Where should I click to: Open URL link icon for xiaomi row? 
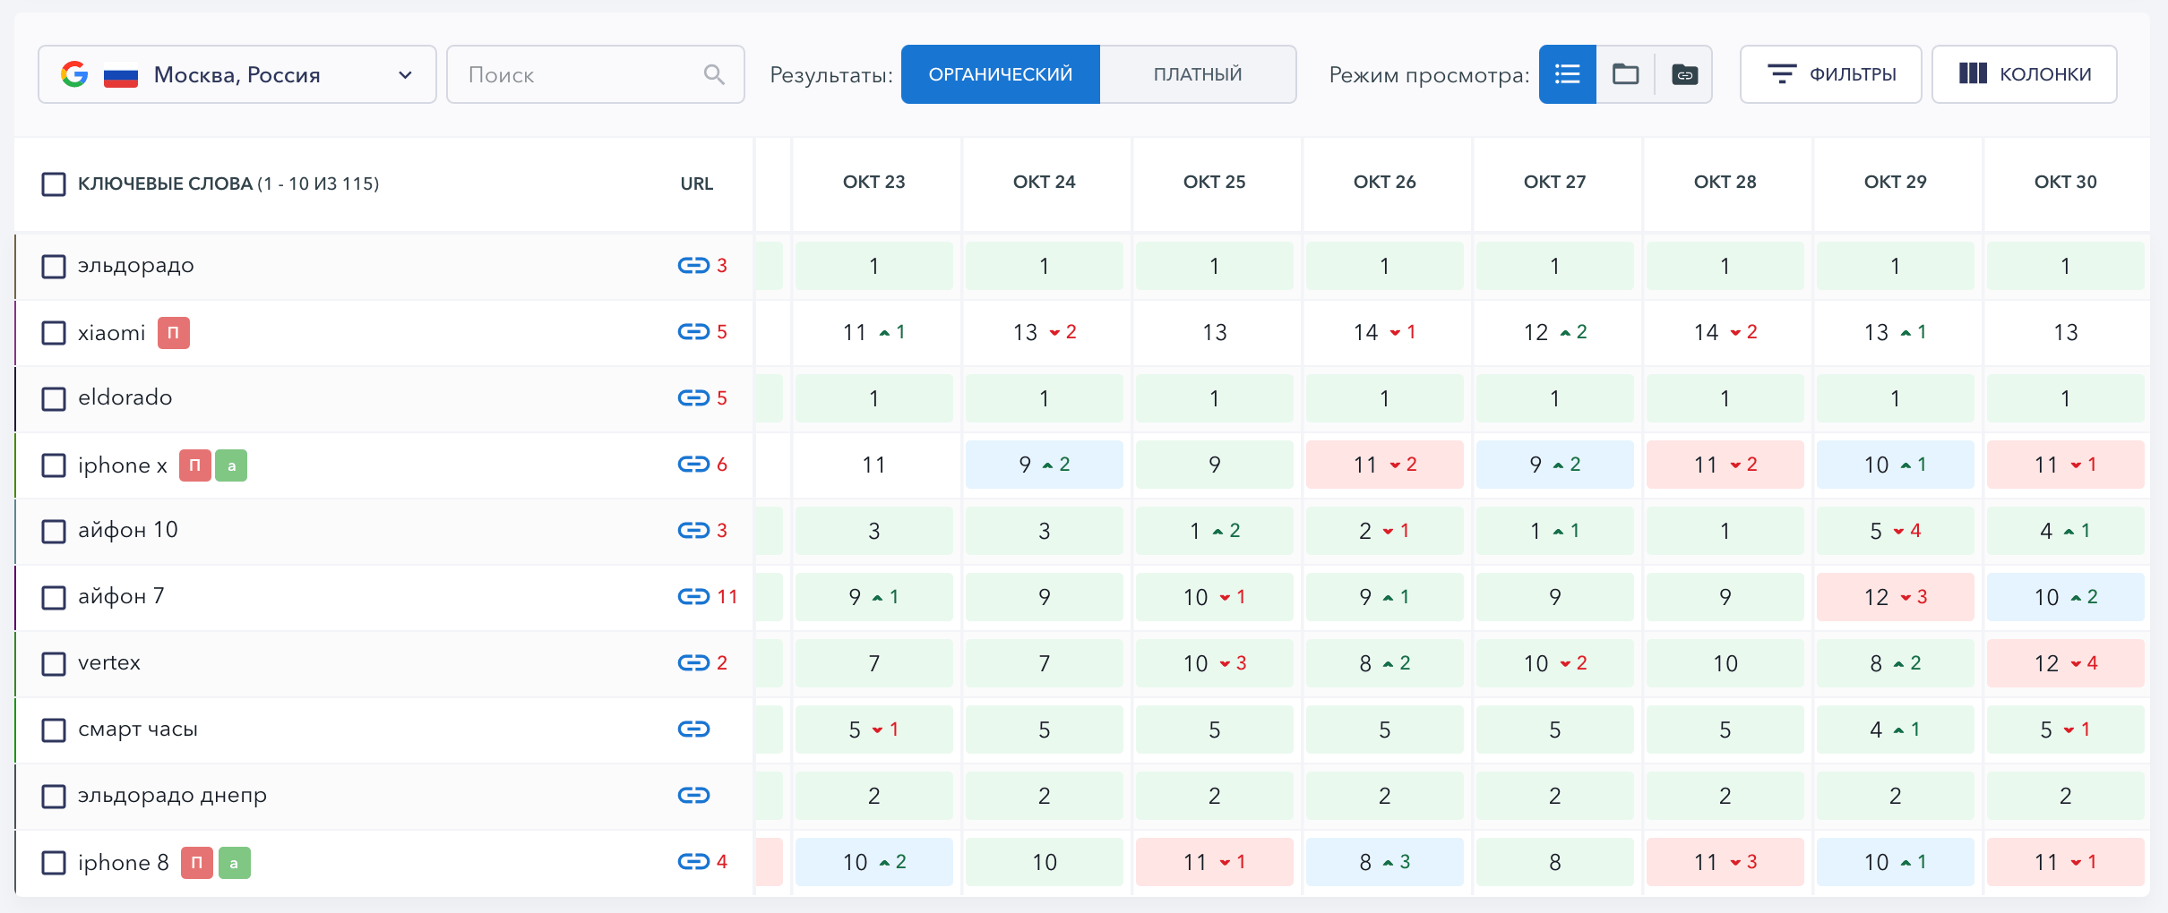693,331
